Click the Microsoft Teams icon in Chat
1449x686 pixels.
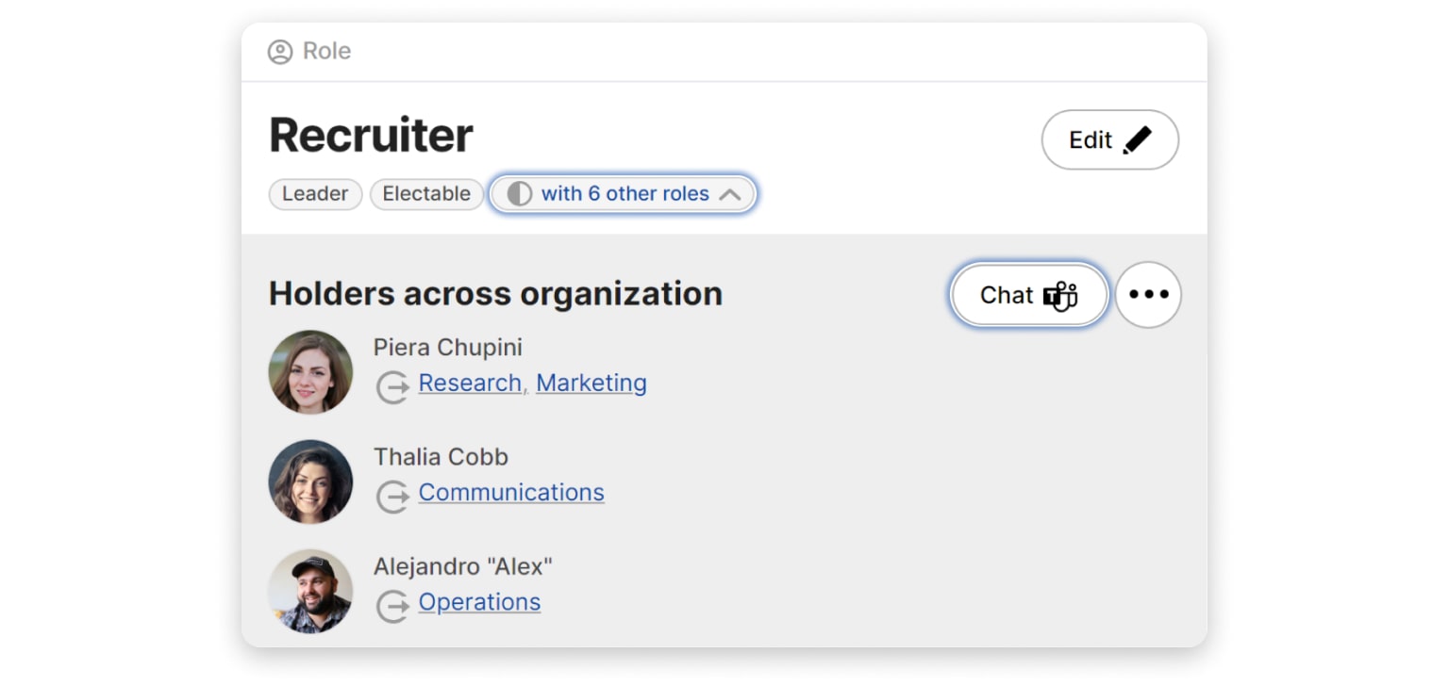click(1060, 295)
